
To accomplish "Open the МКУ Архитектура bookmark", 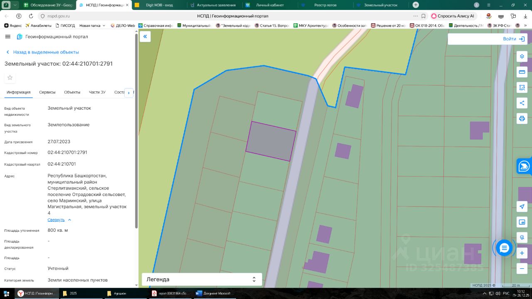I will pyautogui.click(x=311, y=25).
